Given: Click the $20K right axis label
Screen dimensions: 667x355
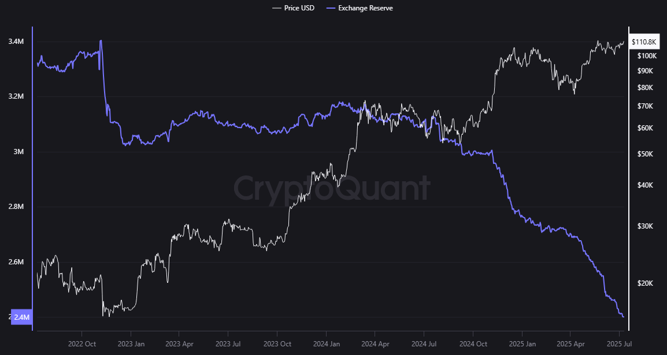Looking at the screenshot, I should point(645,283).
